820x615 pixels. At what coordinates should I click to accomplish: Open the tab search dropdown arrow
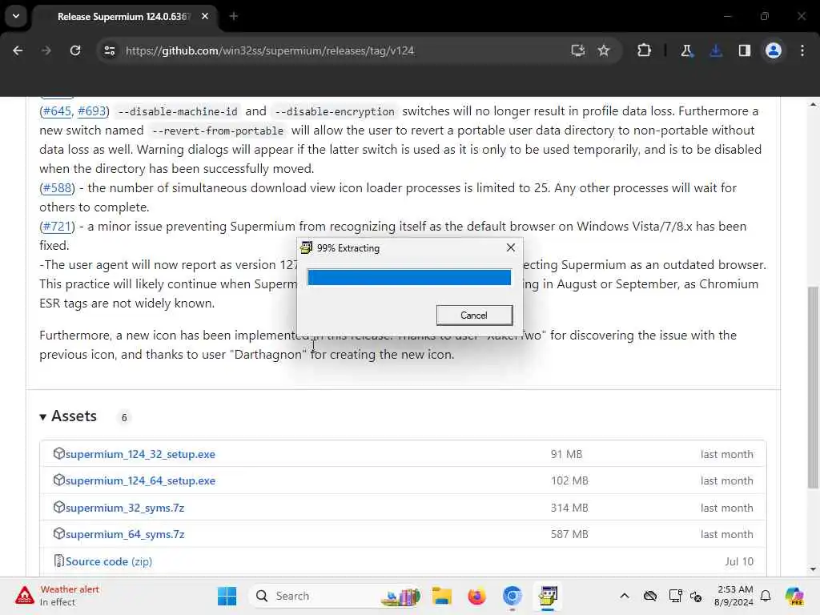click(16, 16)
